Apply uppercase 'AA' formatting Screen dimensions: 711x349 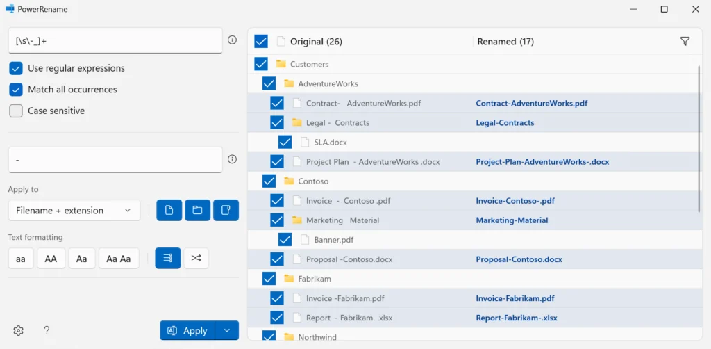(x=51, y=258)
